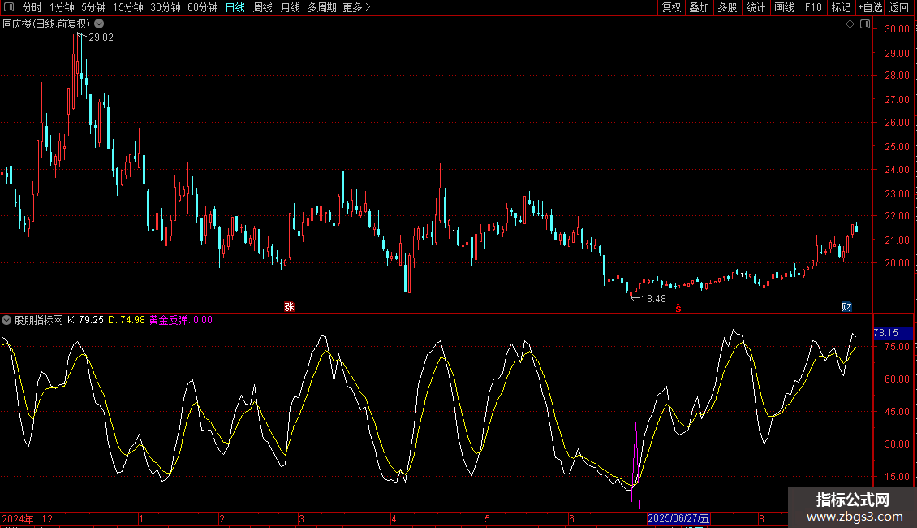Select the 60分钟 period tab
The image size is (917, 528).
click(x=202, y=7)
